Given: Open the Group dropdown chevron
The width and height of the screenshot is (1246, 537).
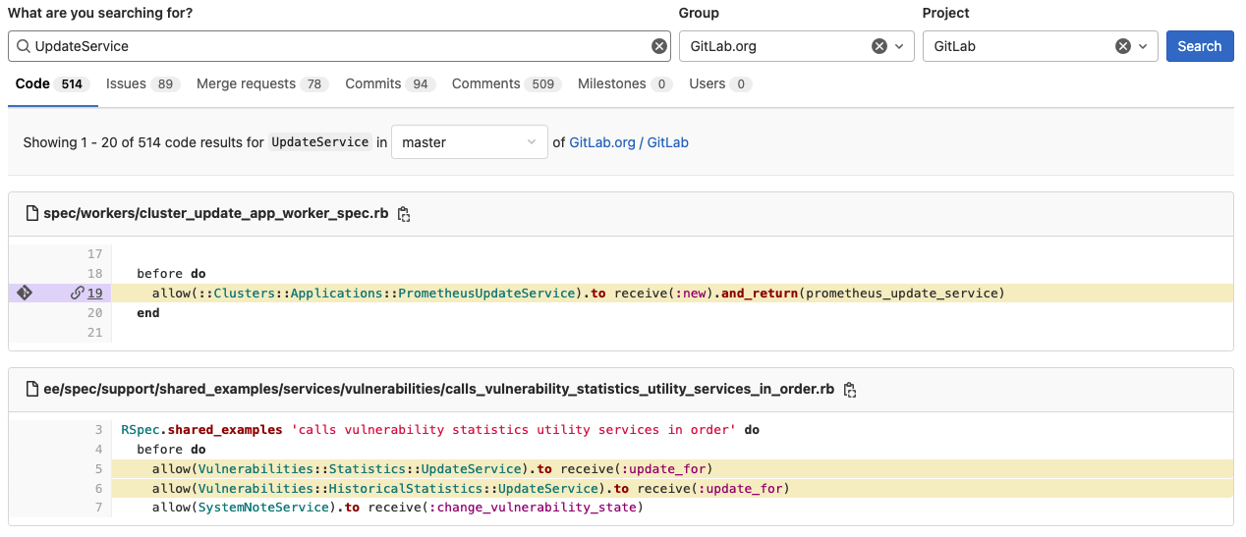Looking at the screenshot, I should point(899,46).
